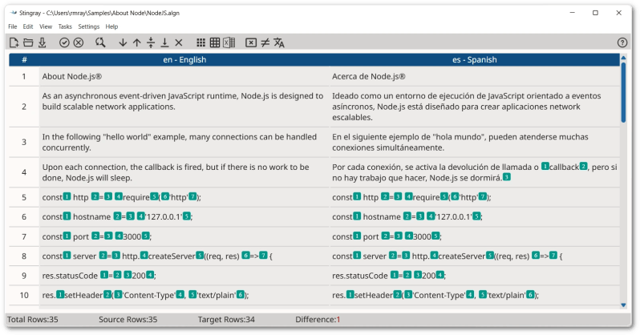Click row number 10
Screen dimensions: 640x335
(x=24, y=295)
